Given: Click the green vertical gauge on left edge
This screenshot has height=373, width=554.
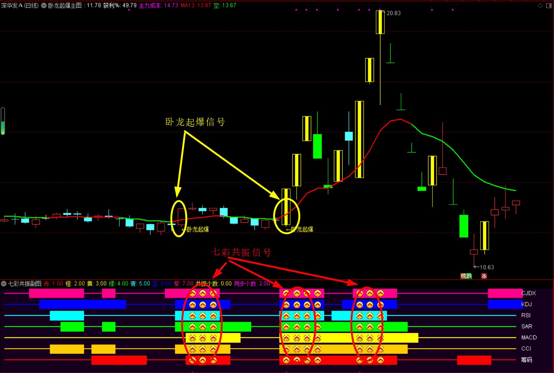Looking at the screenshot, I should [3, 121].
